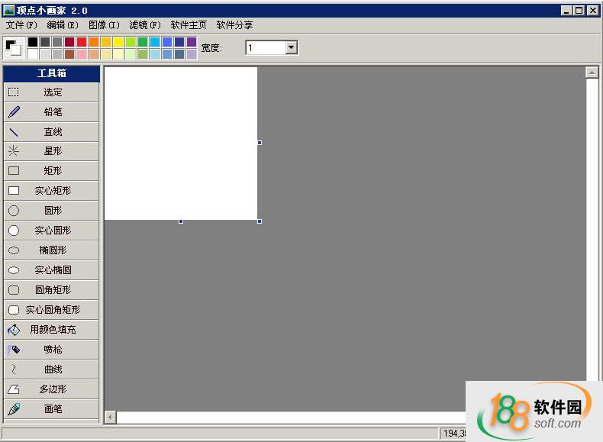Image resolution: width=603 pixels, height=442 pixels.
Task: Click the vertical scrollbar up arrow
Action: click(592, 73)
